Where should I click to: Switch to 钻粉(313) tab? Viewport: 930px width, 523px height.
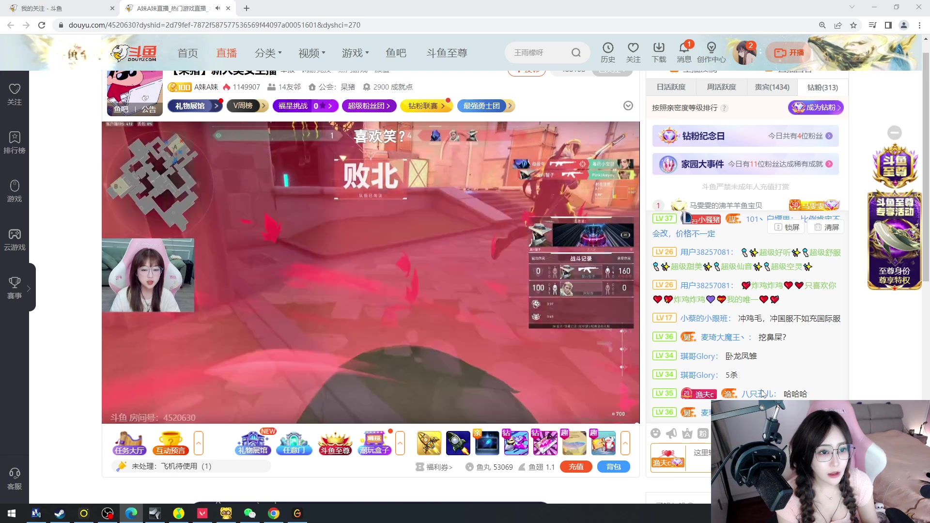click(x=822, y=87)
